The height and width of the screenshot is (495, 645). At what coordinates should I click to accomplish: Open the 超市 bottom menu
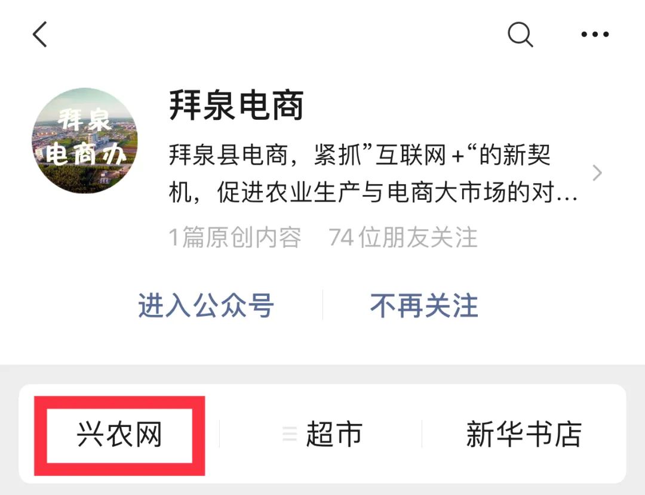pos(334,434)
